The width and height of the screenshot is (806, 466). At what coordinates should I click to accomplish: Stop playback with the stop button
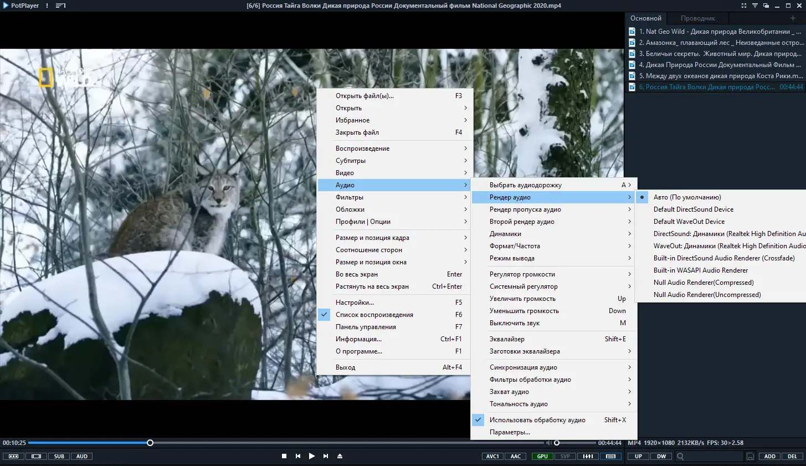pyautogui.click(x=284, y=456)
